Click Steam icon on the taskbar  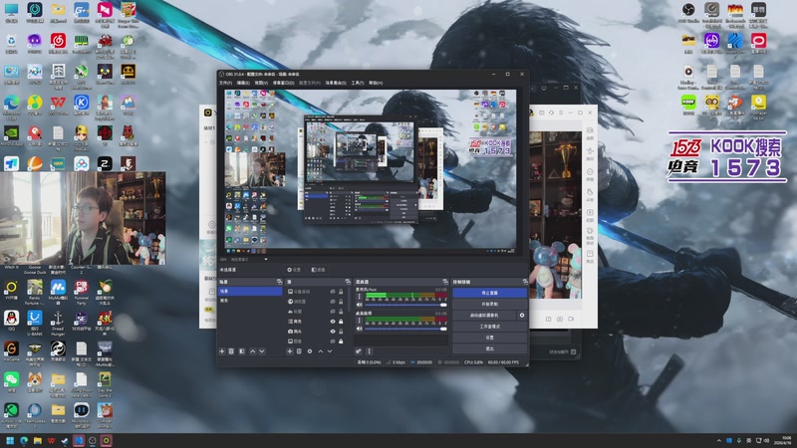tap(65, 440)
